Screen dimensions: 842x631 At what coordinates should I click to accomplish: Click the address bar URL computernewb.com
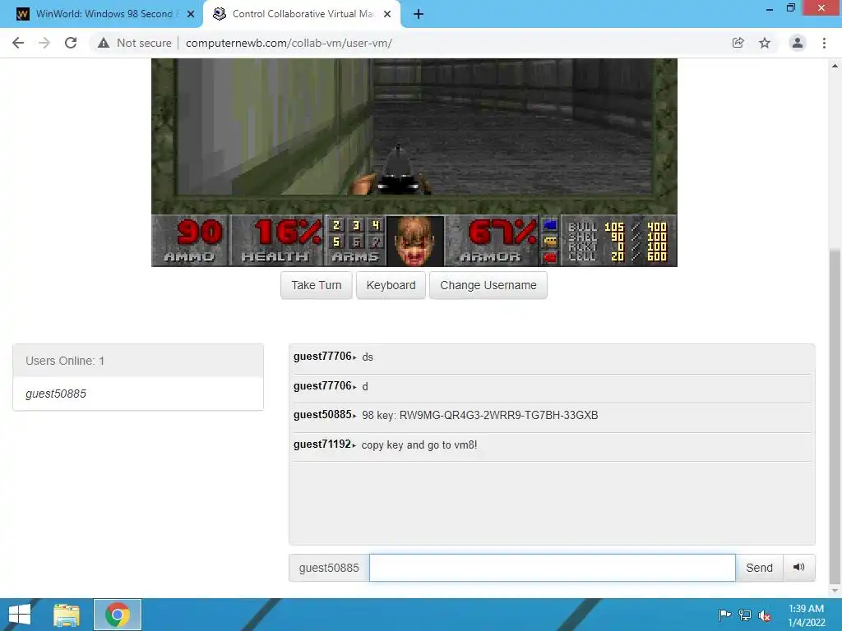point(289,43)
